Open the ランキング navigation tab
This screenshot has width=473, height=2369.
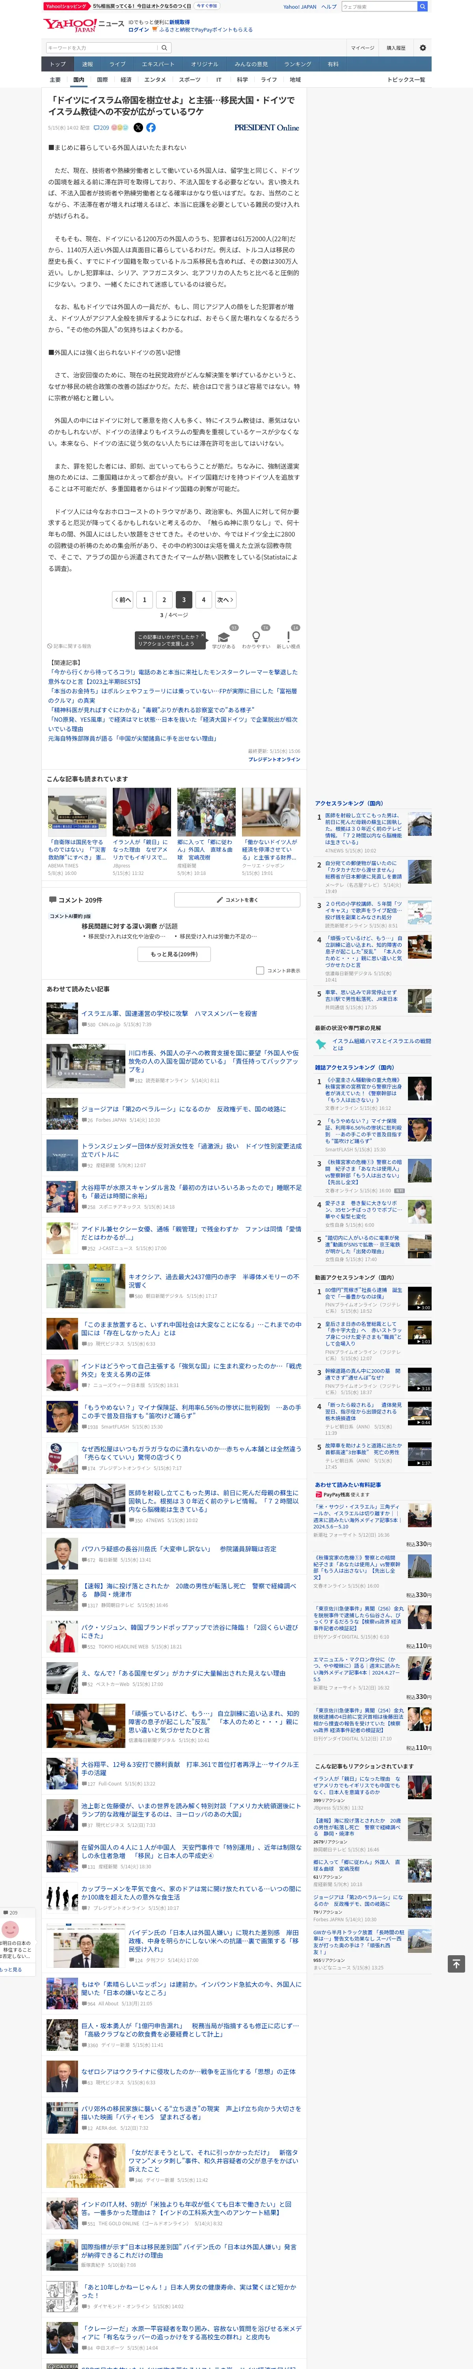298,64
